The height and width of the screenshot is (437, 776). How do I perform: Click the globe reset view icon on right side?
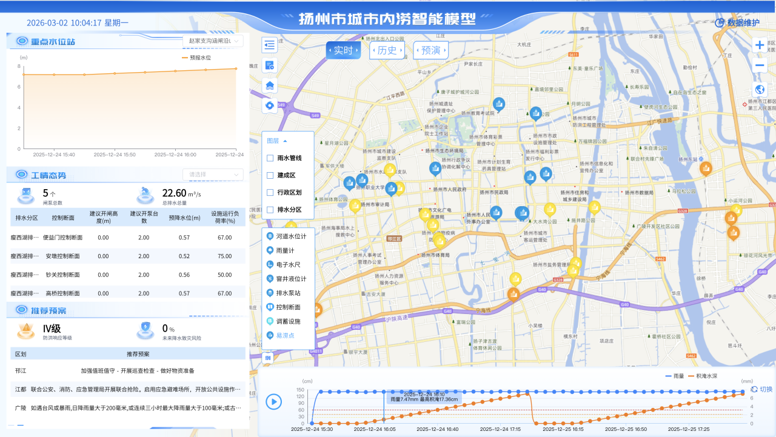[x=760, y=89]
